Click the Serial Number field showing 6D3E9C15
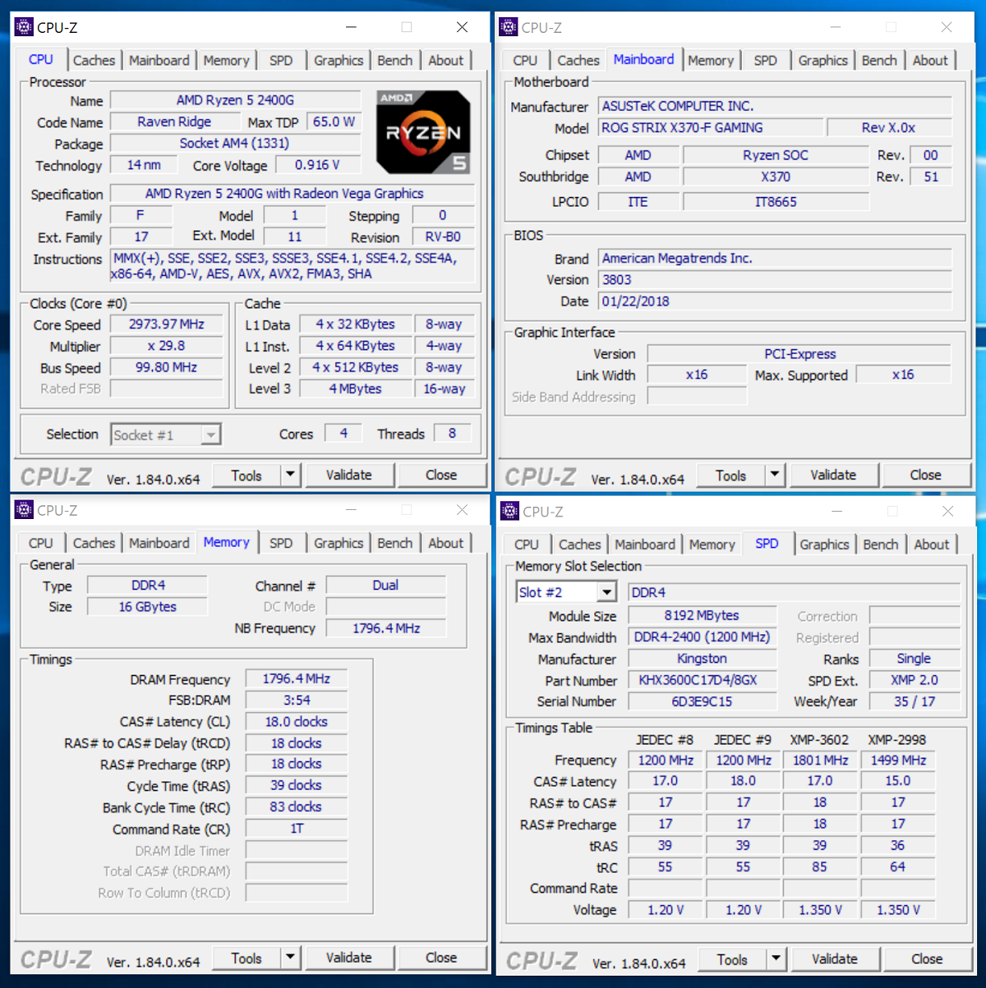This screenshot has width=986, height=988. pos(703,701)
